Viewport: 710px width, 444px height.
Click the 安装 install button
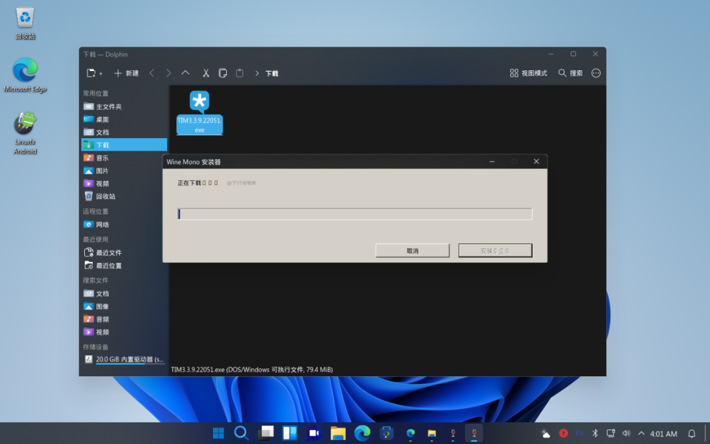pyautogui.click(x=495, y=250)
